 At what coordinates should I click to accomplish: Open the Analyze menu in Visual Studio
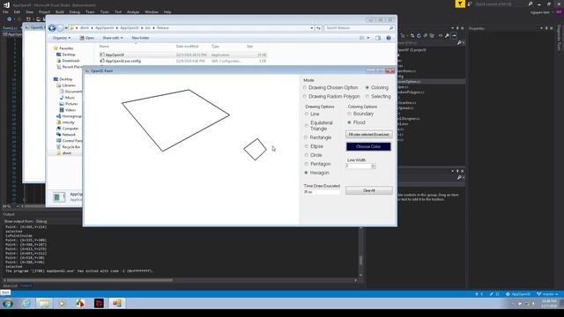133,11
